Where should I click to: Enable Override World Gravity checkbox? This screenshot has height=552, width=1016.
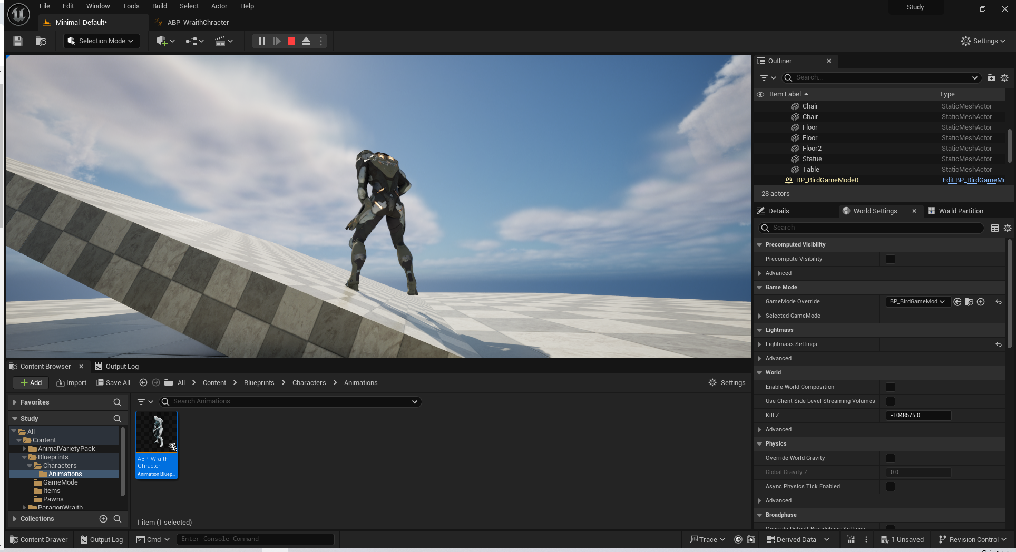click(x=891, y=458)
